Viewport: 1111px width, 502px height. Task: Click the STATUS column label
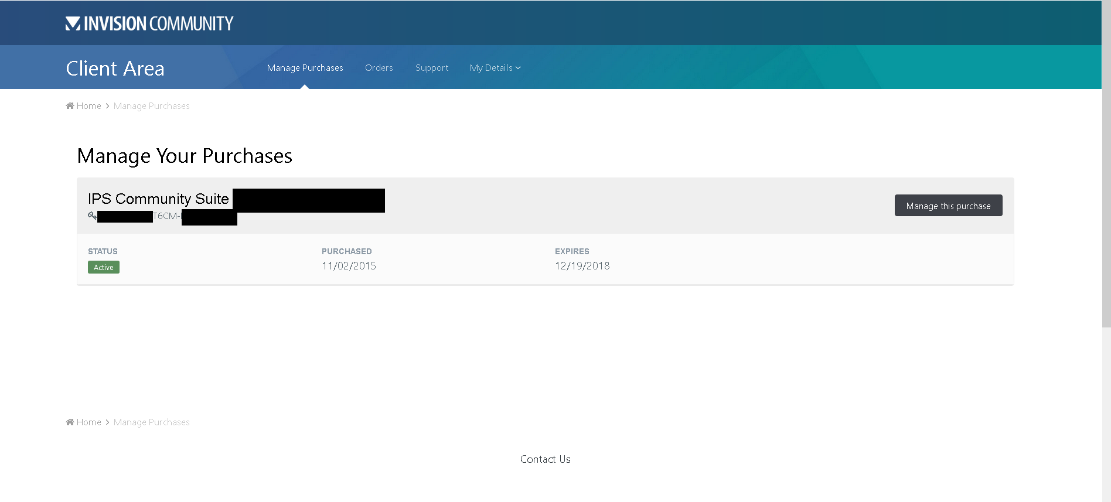point(103,251)
